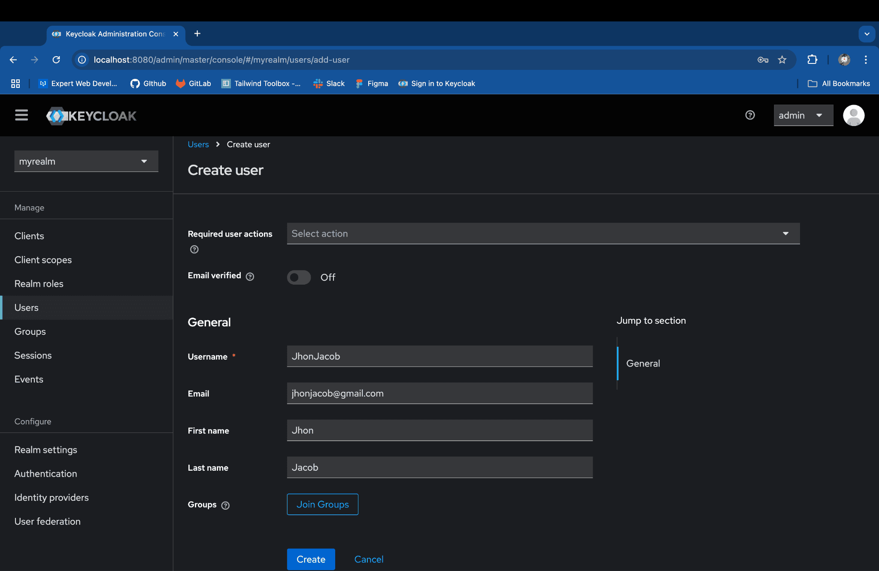Image resolution: width=879 pixels, height=571 pixels.
Task: Open browser extensions puzzle icon
Action: 812,60
